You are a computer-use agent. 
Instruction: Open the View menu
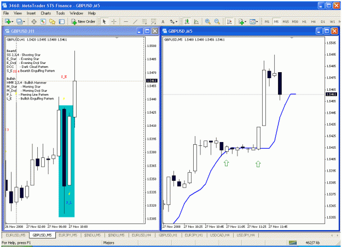(x=18, y=13)
